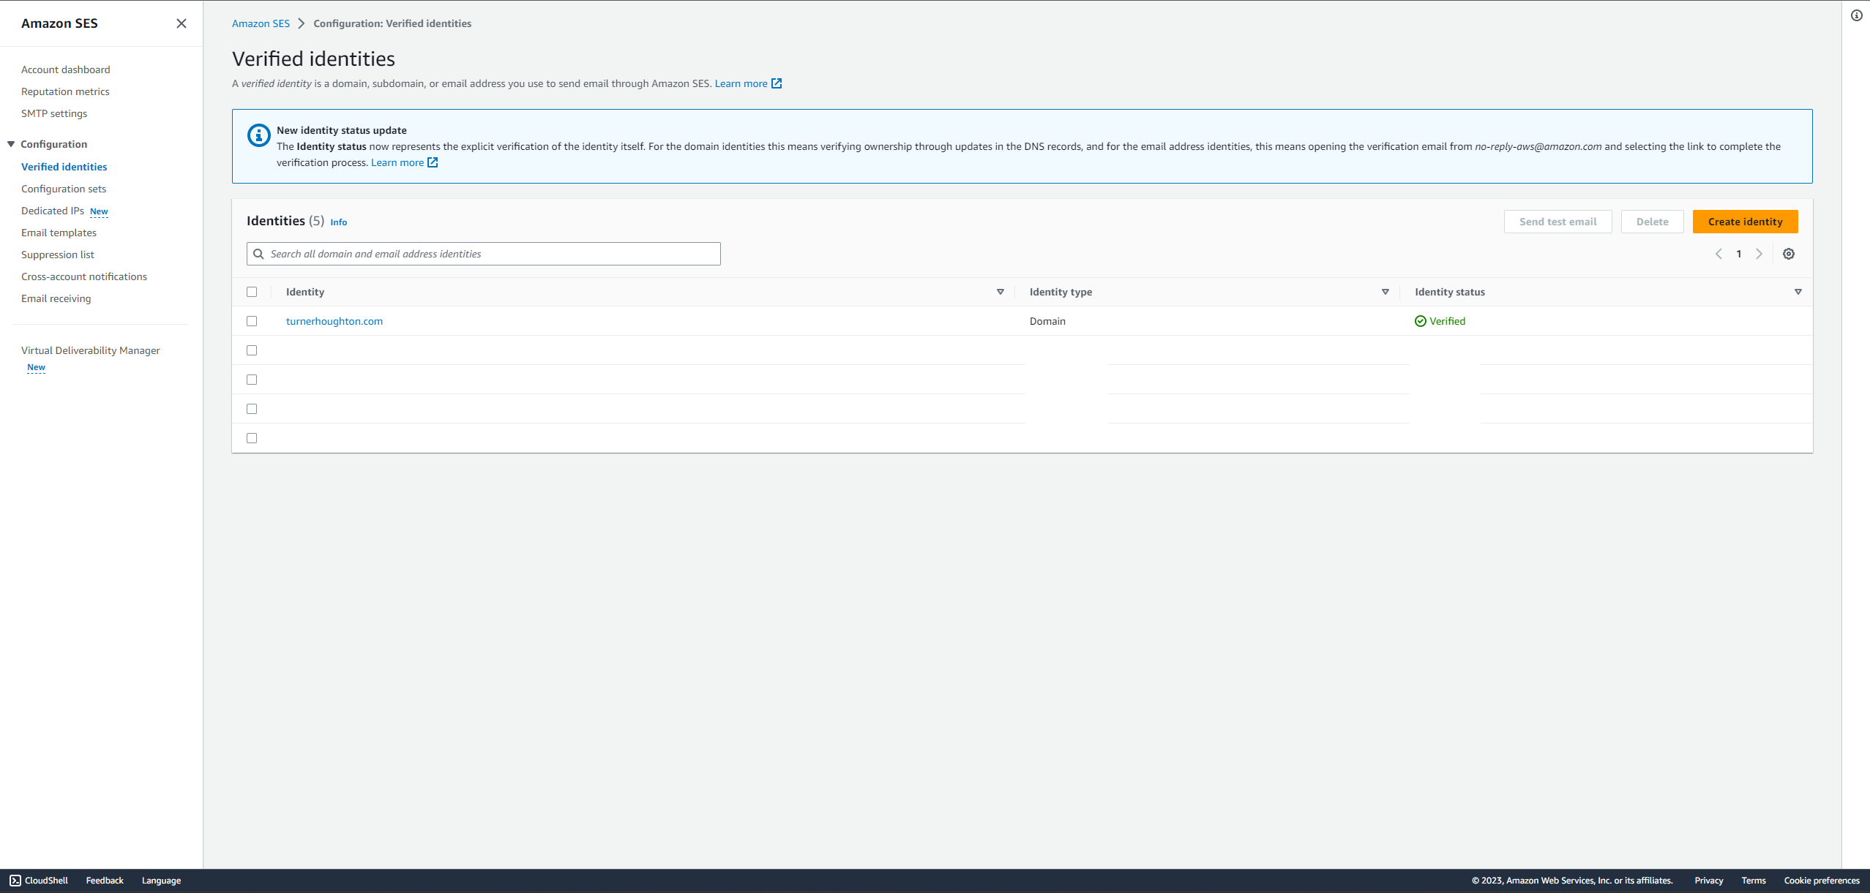Open Configuration sets
1870x893 pixels.
(64, 189)
